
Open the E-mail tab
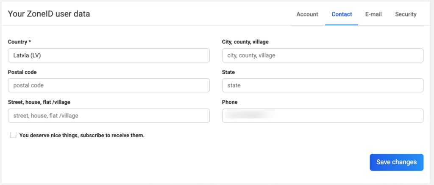(373, 14)
